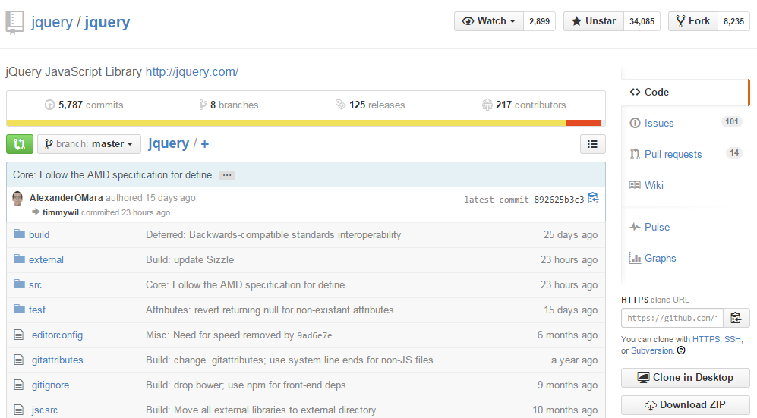Click the branches fork icon in stats bar

pyautogui.click(x=203, y=105)
